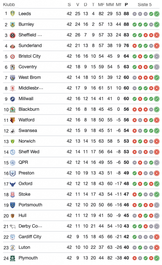
Task: Click the Klubb column header
Action: (9, 5)
